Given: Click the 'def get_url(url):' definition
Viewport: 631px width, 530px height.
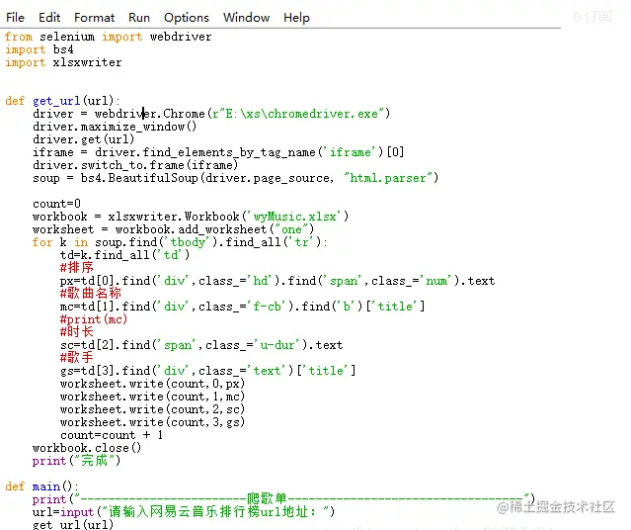Looking at the screenshot, I should pos(62,101).
